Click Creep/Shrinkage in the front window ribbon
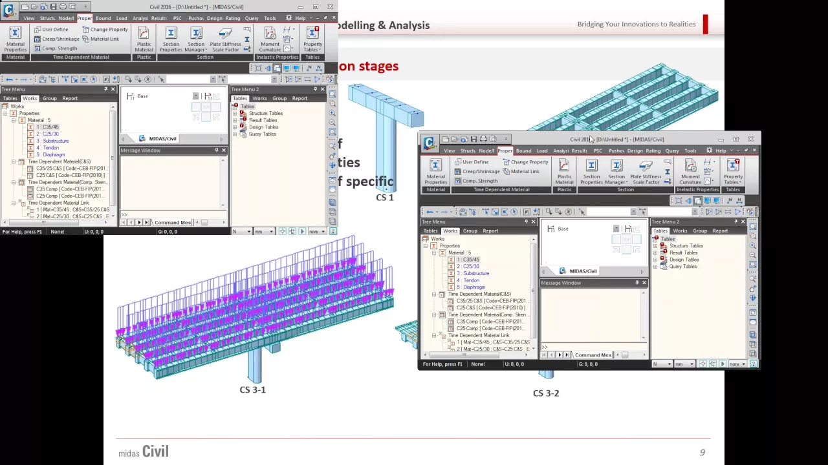 tap(477, 172)
